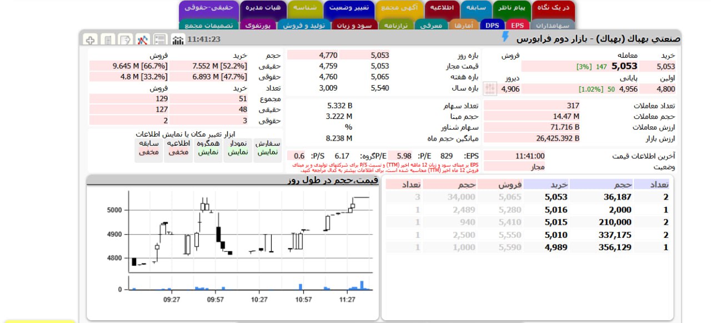
Task: Click the blue lightning bolt beside the stock name
Action: click(505, 37)
